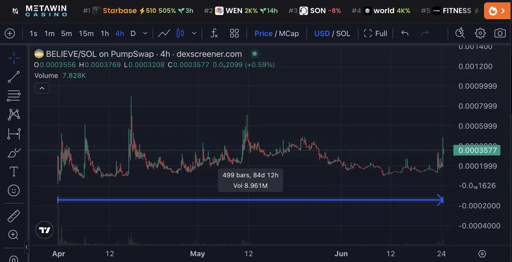Open trending token #1 Starbase
This screenshot has height=262, width=512.
click(x=137, y=11)
